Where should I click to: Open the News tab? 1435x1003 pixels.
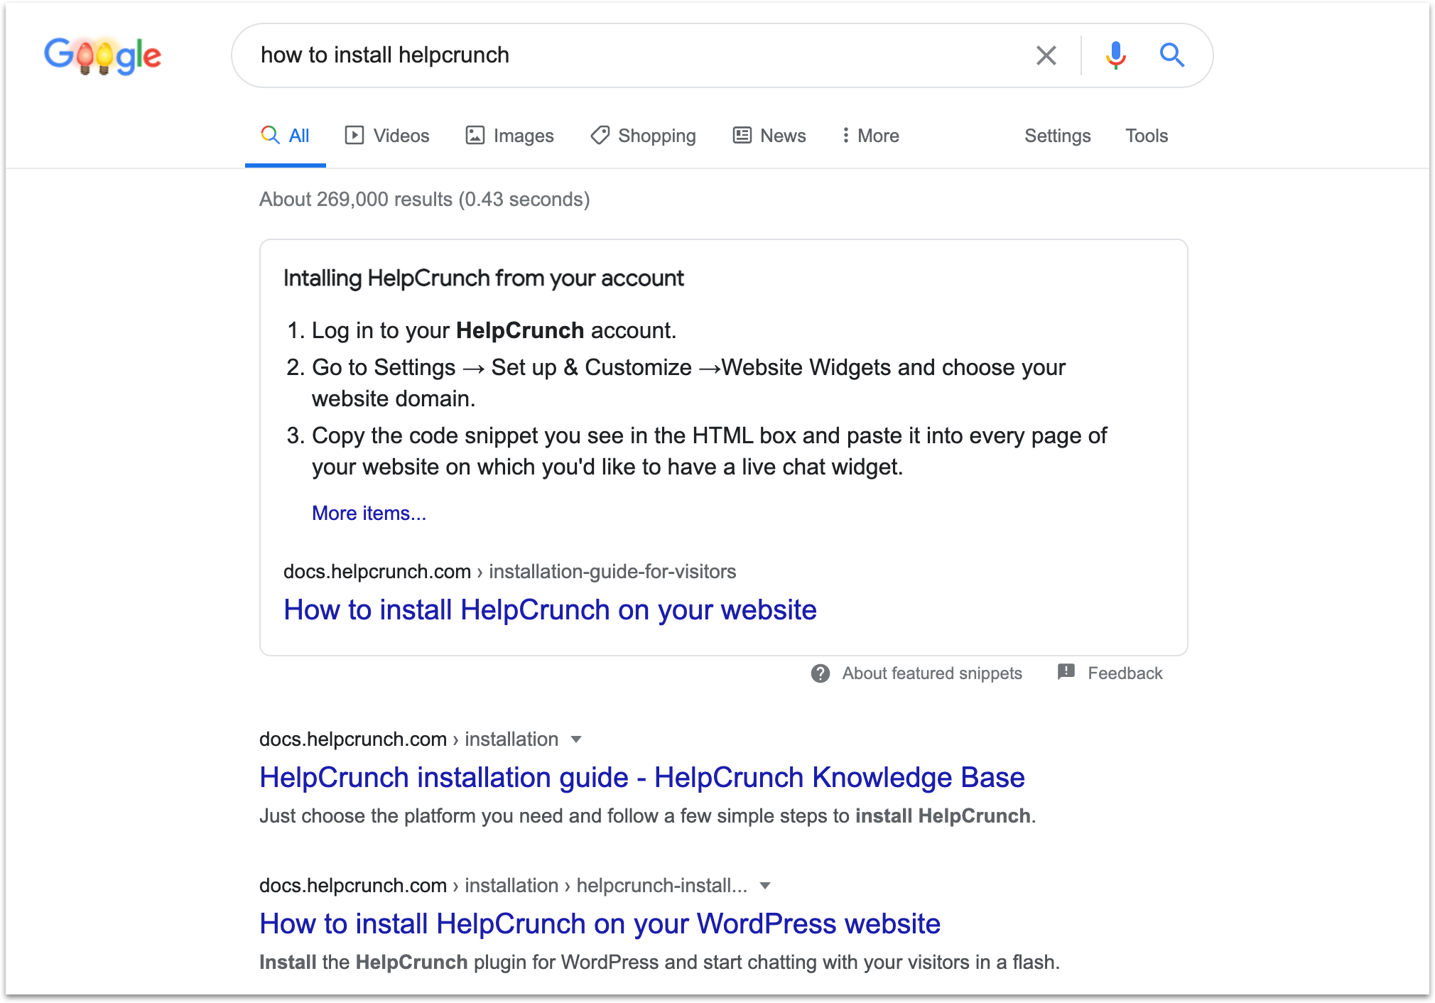coord(769,136)
